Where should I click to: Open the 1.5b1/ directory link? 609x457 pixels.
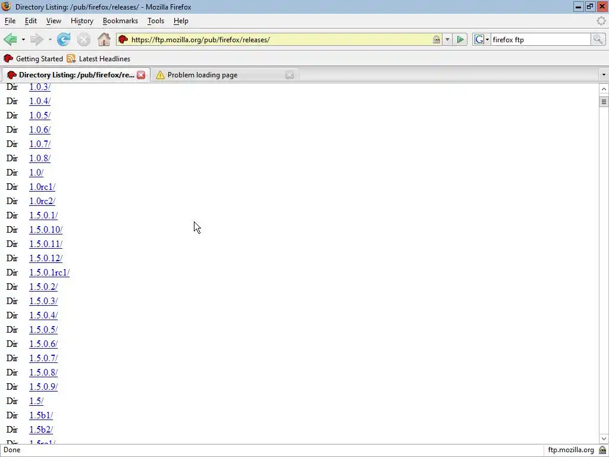point(41,415)
